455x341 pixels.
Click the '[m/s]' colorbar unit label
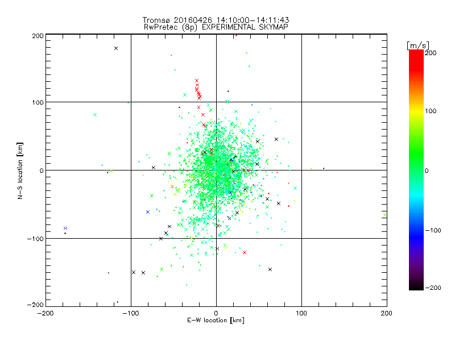click(x=417, y=45)
